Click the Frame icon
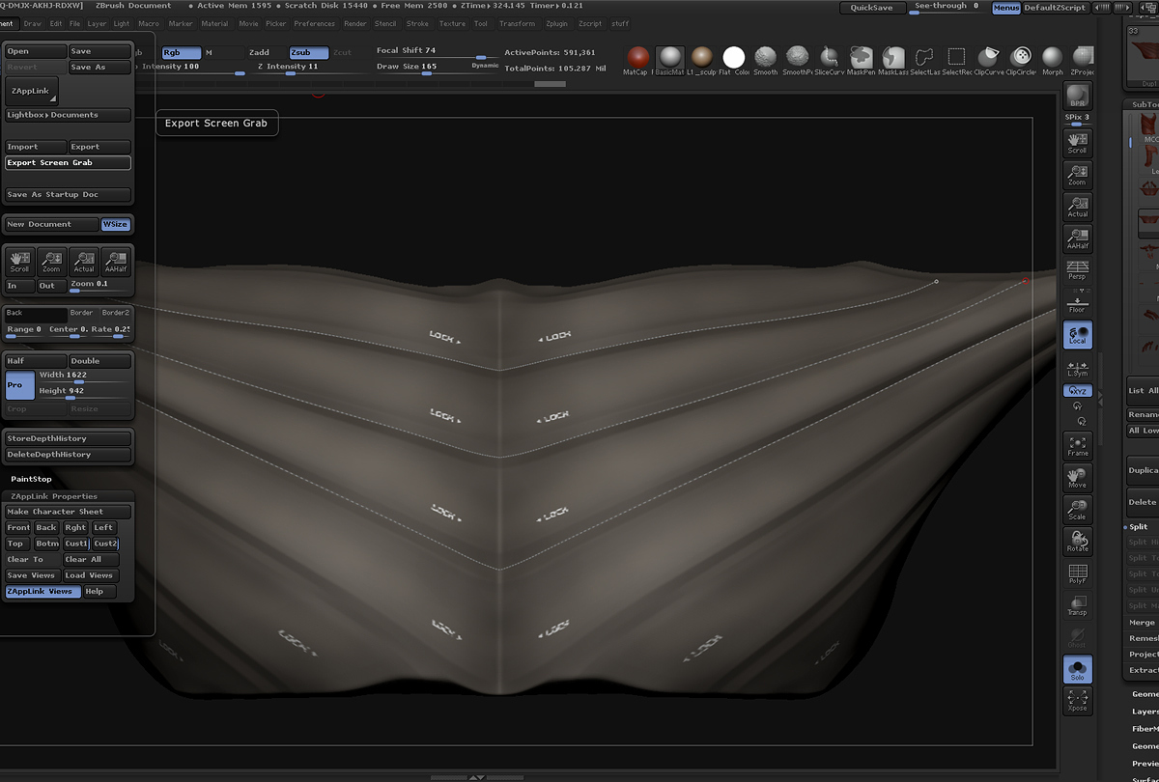 [1077, 445]
